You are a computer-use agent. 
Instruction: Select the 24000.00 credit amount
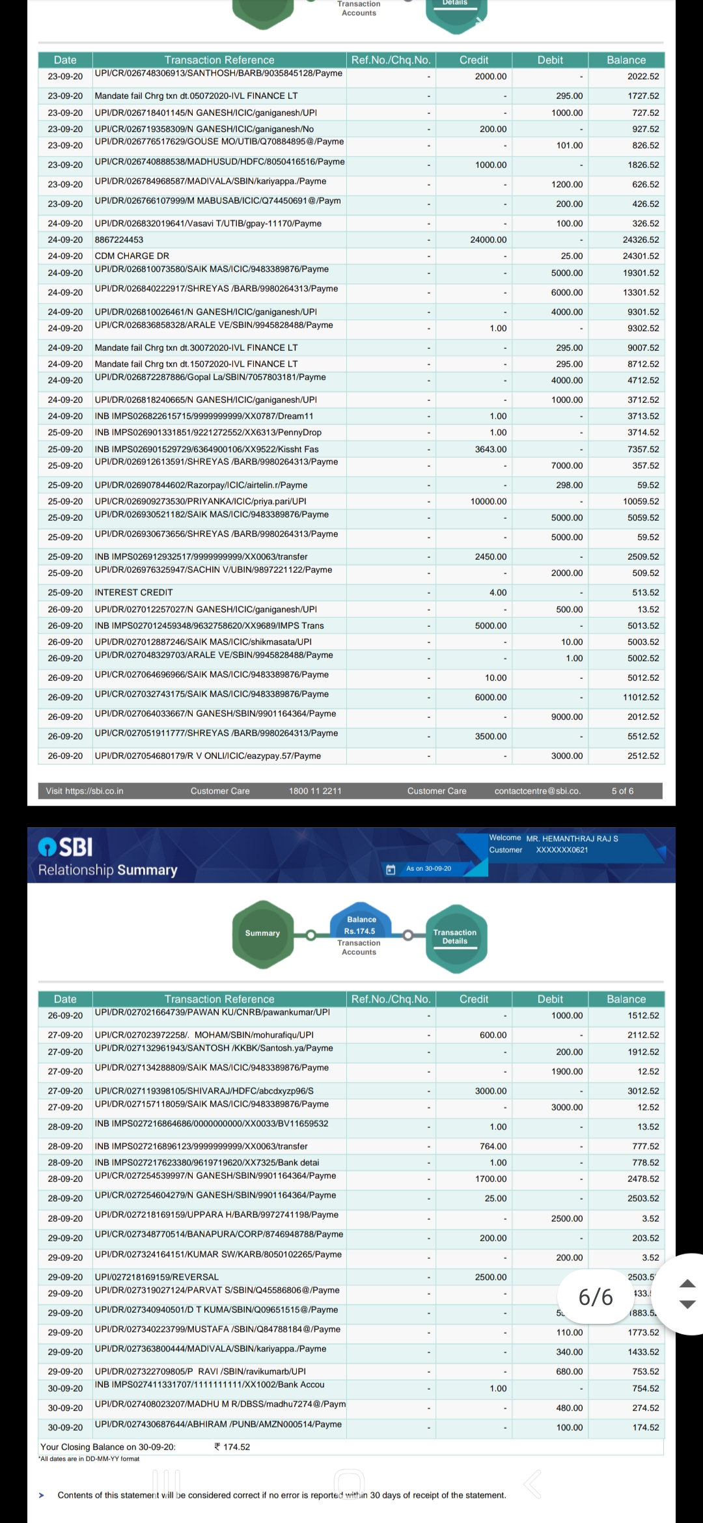coord(488,240)
